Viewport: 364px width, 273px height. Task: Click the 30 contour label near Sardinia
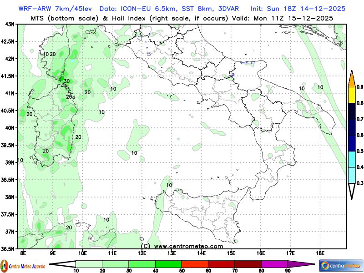click(66, 81)
